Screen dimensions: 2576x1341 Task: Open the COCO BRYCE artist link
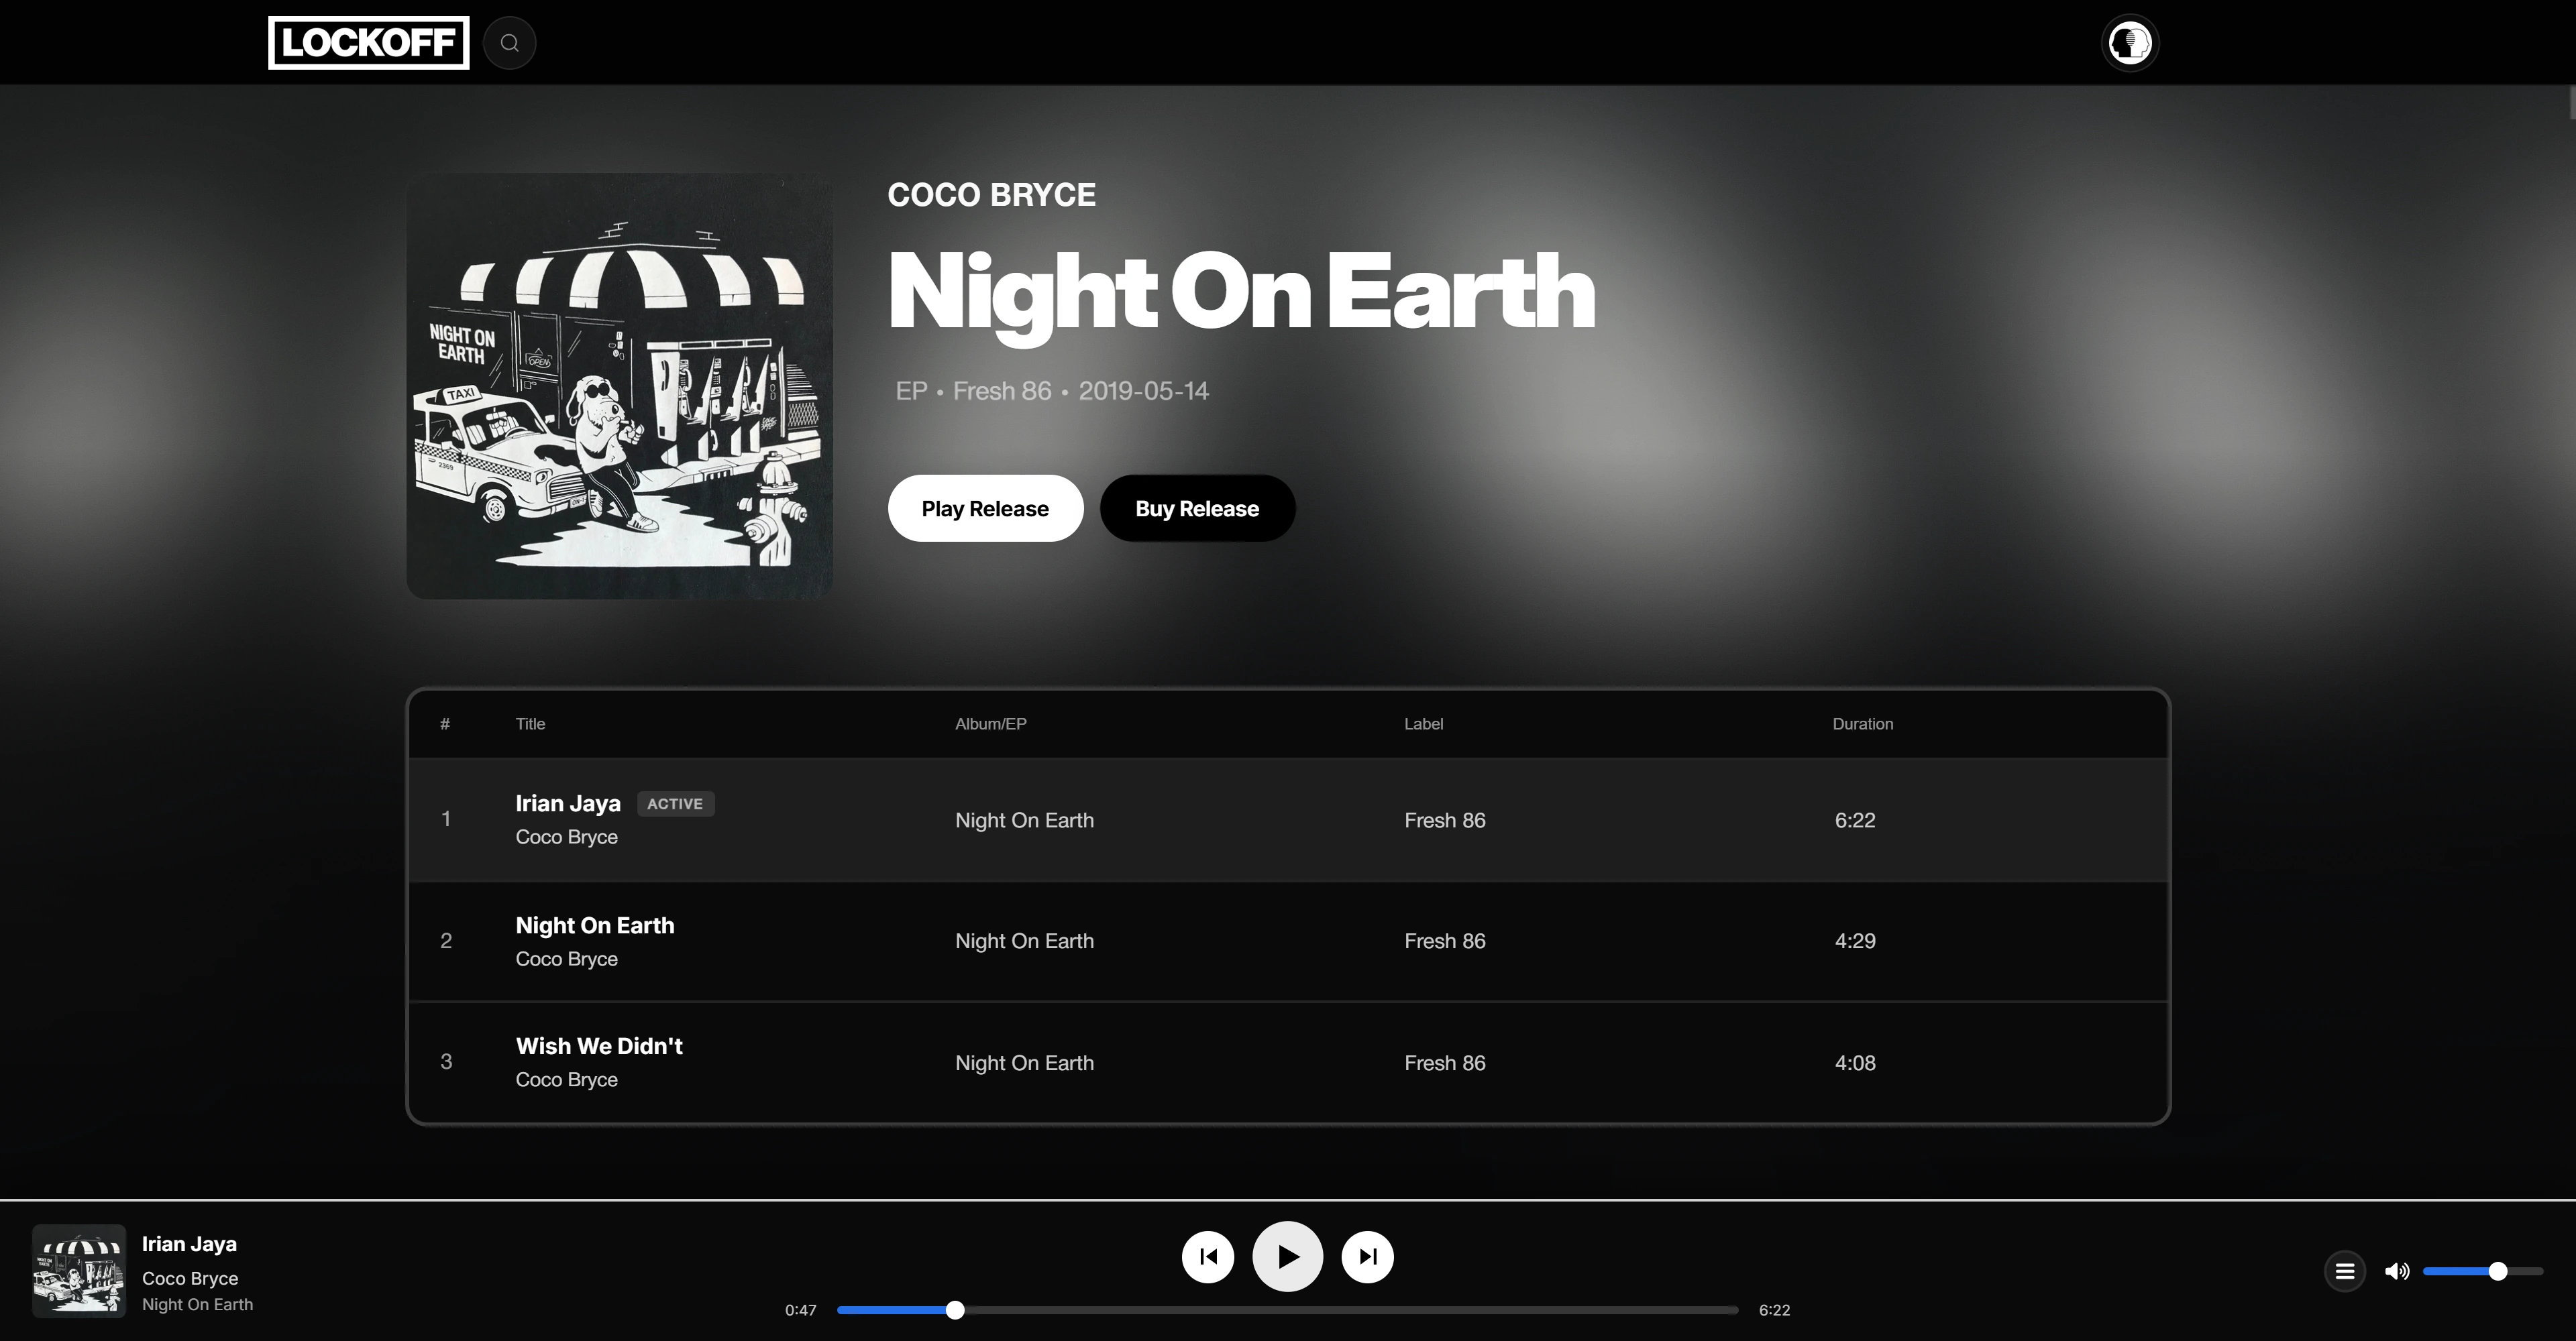(x=991, y=195)
